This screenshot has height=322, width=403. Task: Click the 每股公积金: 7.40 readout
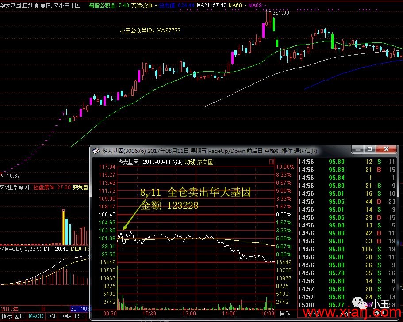point(109,5)
